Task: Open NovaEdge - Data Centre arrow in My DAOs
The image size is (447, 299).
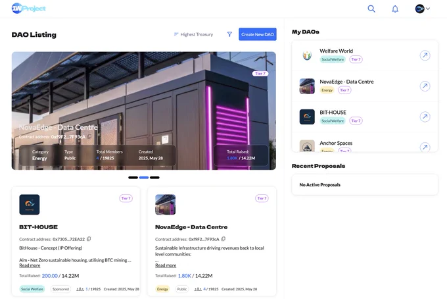Action: (425, 86)
